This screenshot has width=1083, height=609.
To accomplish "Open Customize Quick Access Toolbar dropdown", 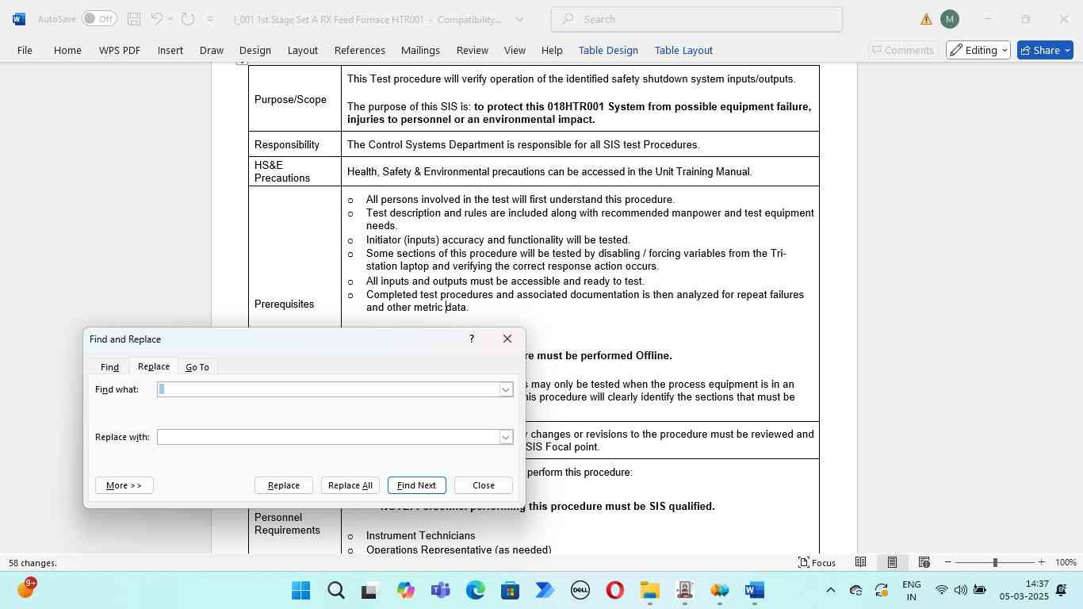I will 210,19.
